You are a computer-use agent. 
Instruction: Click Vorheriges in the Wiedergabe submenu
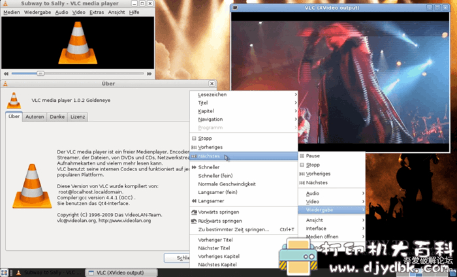pos(244,147)
